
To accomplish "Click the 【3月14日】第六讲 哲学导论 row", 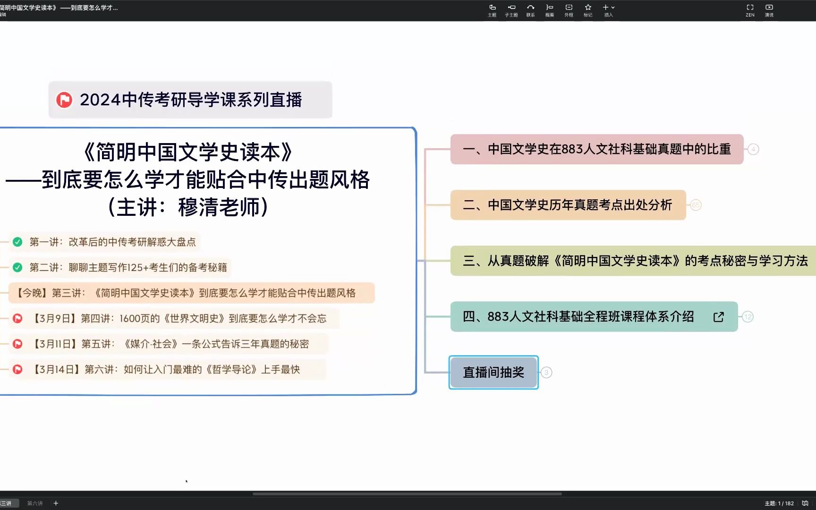I will pyautogui.click(x=167, y=370).
